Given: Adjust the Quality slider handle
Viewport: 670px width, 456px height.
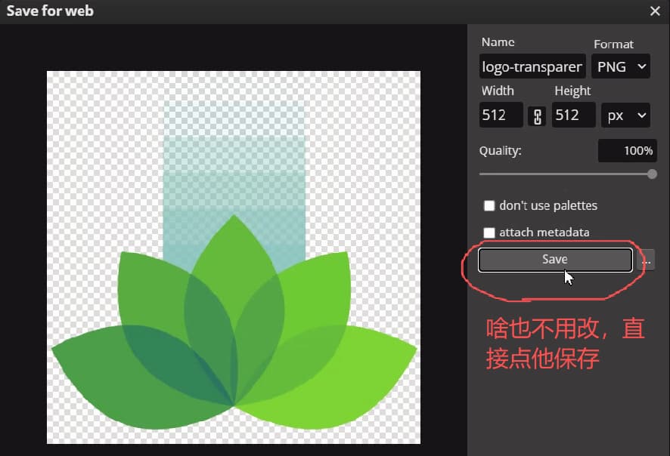Looking at the screenshot, I should pyautogui.click(x=652, y=174).
